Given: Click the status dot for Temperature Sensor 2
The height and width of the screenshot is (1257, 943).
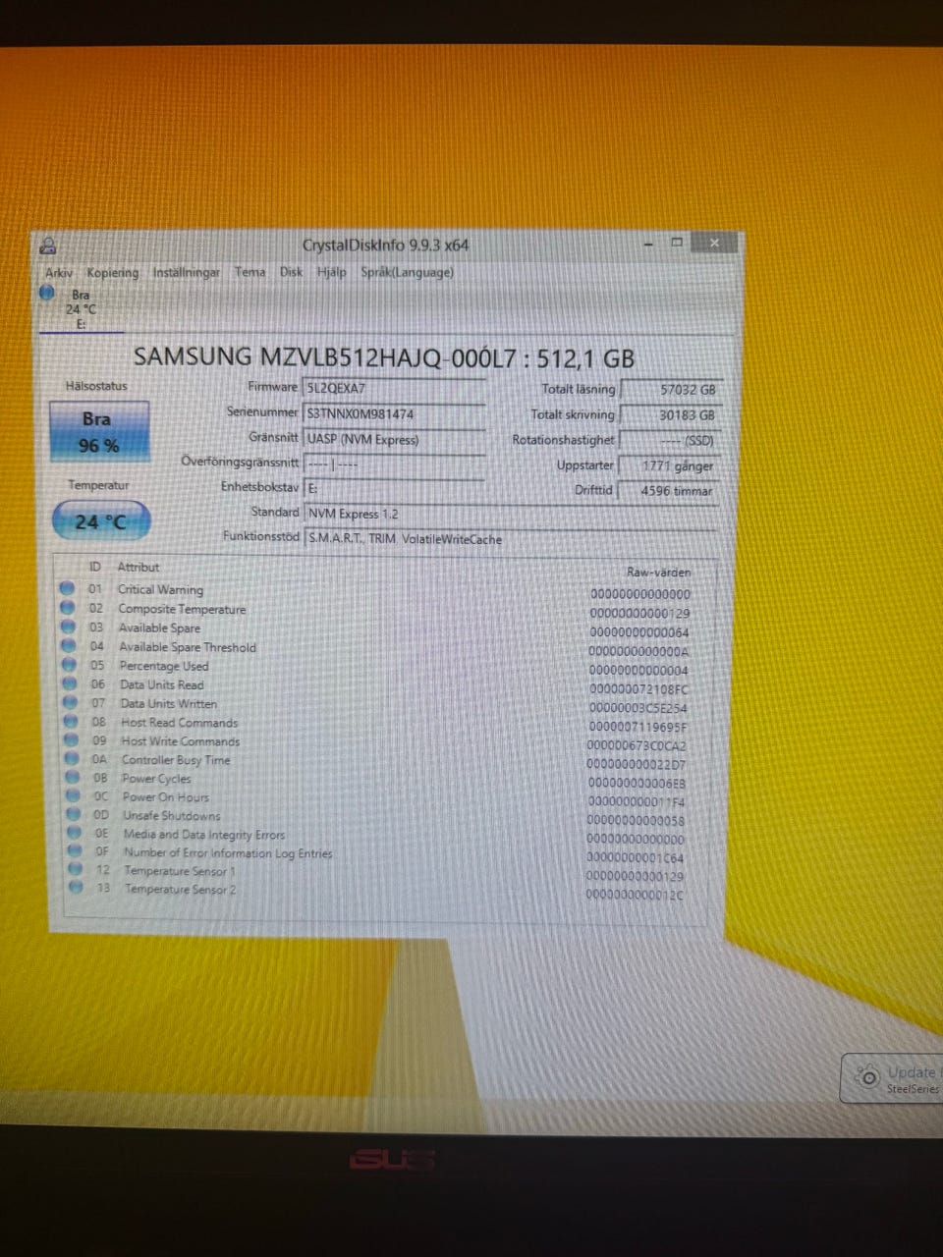Looking at the screenshot, I should [x=76, y=888].
